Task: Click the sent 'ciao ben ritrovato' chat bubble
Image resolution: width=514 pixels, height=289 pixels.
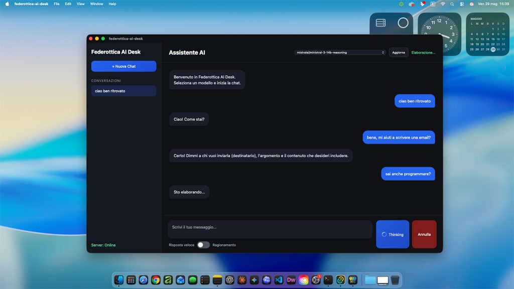Action: [x=415, y=101]
